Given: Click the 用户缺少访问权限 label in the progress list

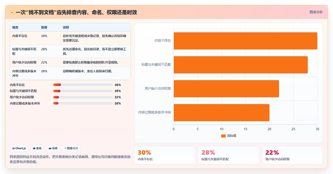Looking at the screenshot, I should [x=22, y=97].
